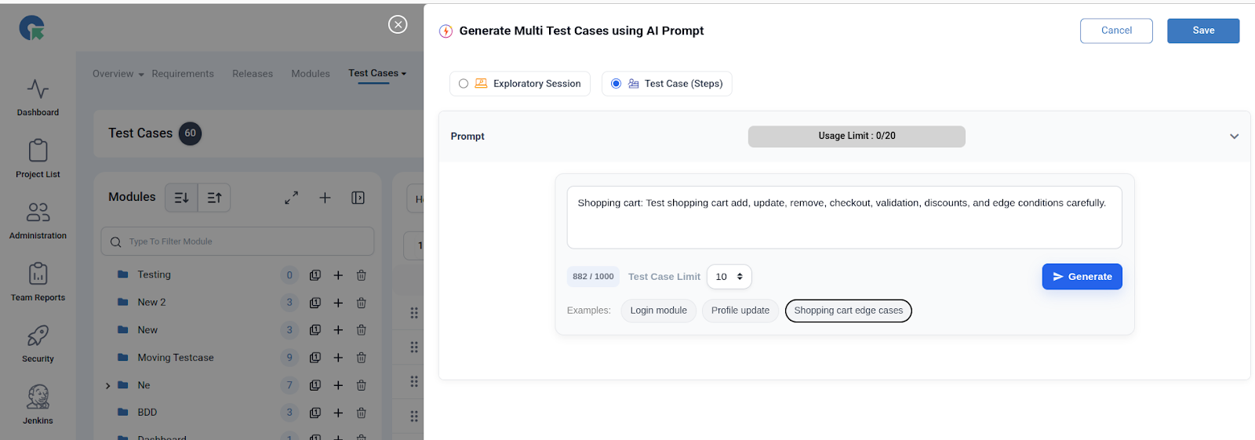Select the Test Case (Steps) radio option

click(616, 84)
